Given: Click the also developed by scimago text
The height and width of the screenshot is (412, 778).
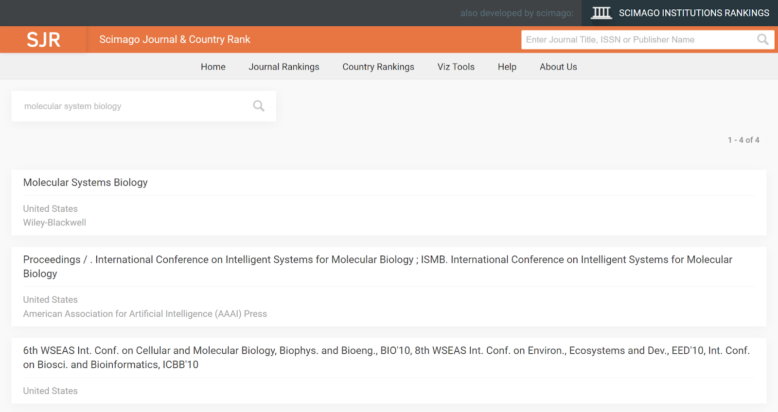Looking at the screenshot, I should (517, 13).
